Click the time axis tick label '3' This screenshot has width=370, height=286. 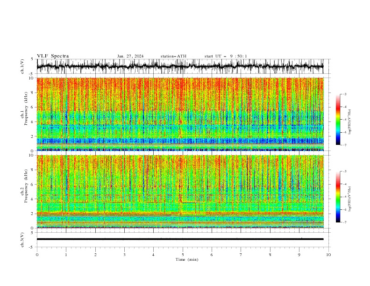[124, 255]
